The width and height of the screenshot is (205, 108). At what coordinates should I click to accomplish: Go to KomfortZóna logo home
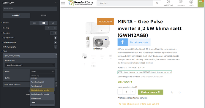(81, 3)
